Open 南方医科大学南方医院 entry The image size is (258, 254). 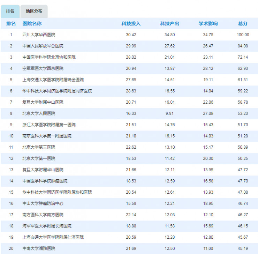(x=43, y=215)
